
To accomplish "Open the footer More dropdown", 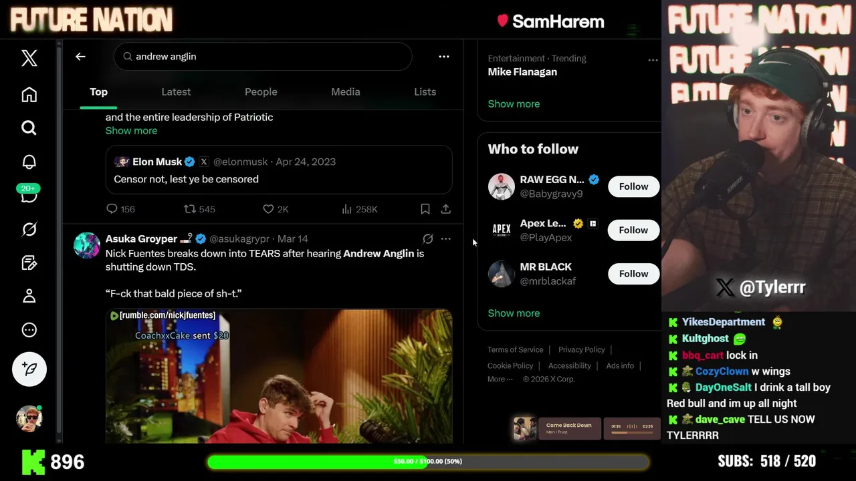I will coord(500,379).
